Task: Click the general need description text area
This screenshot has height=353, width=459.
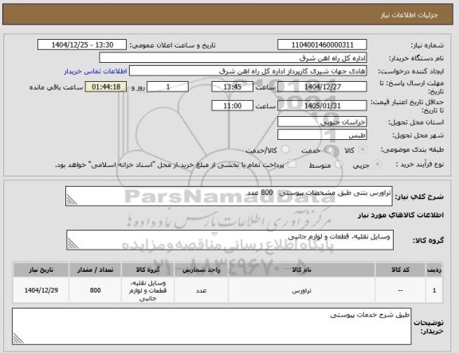Action: pos(229,196)
